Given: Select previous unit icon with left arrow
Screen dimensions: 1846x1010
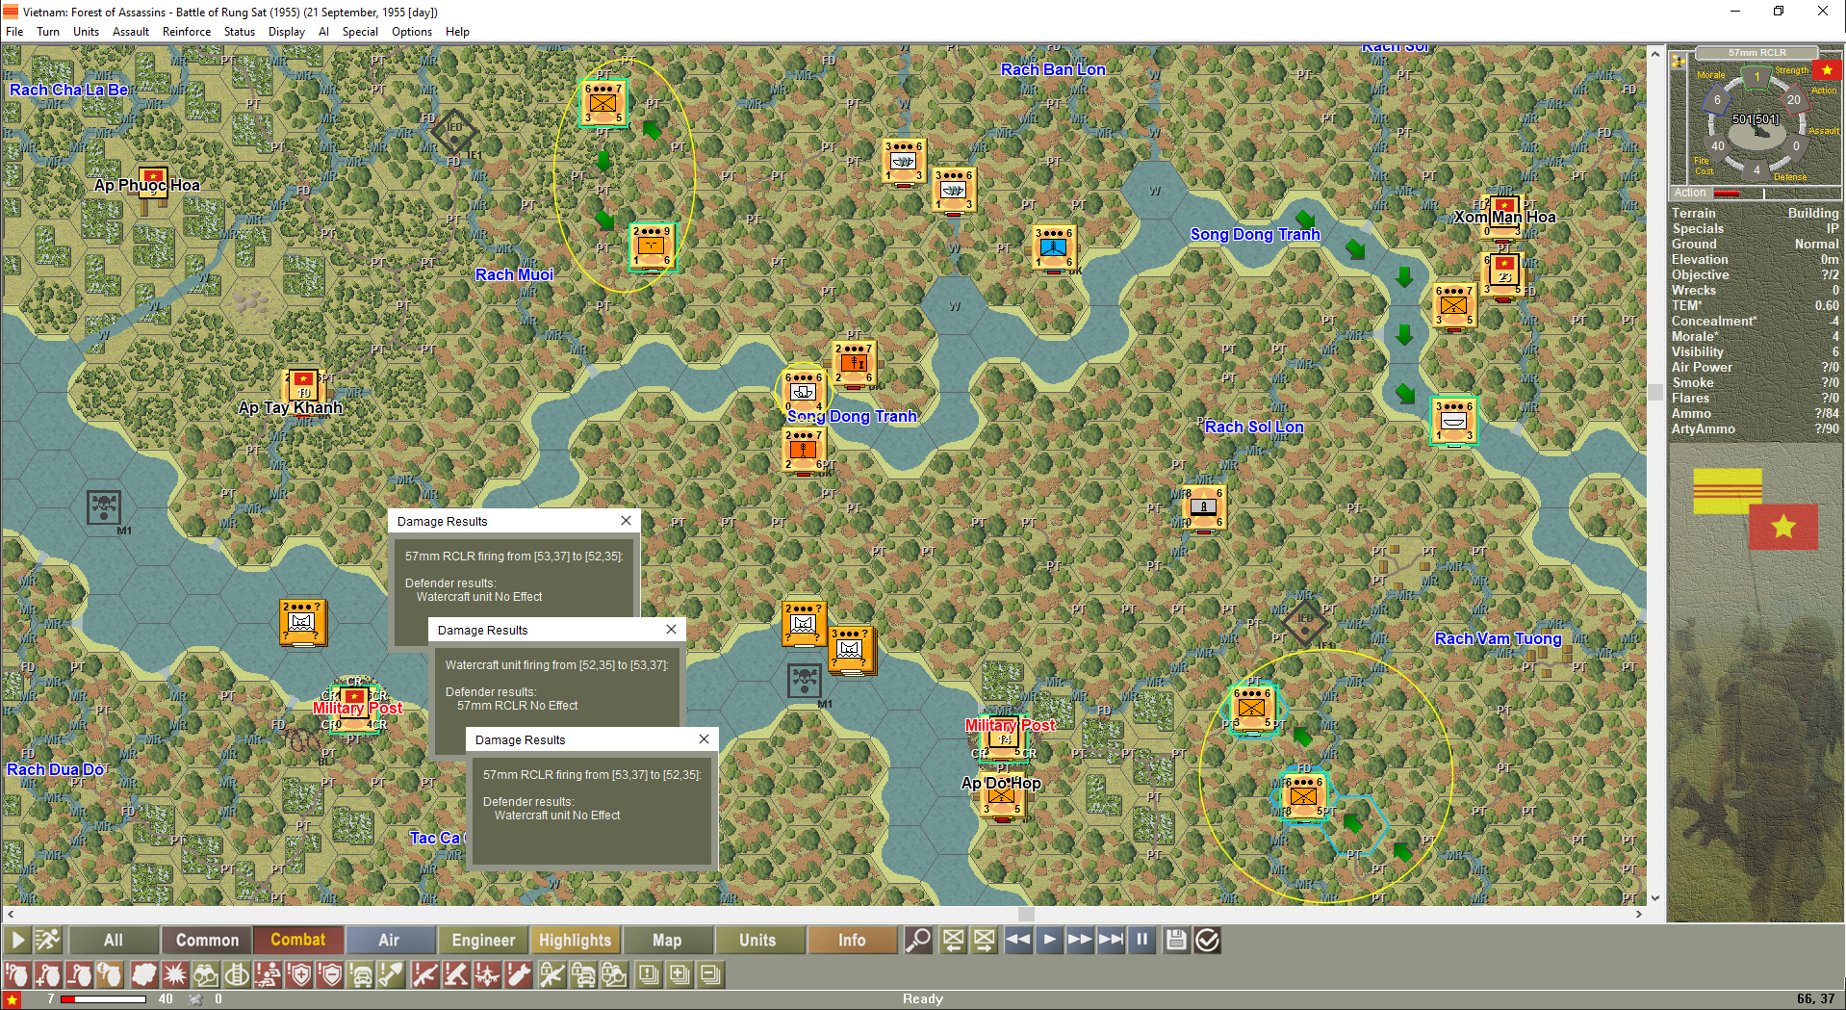Looking at the screenshot, I should coord(953,940).
